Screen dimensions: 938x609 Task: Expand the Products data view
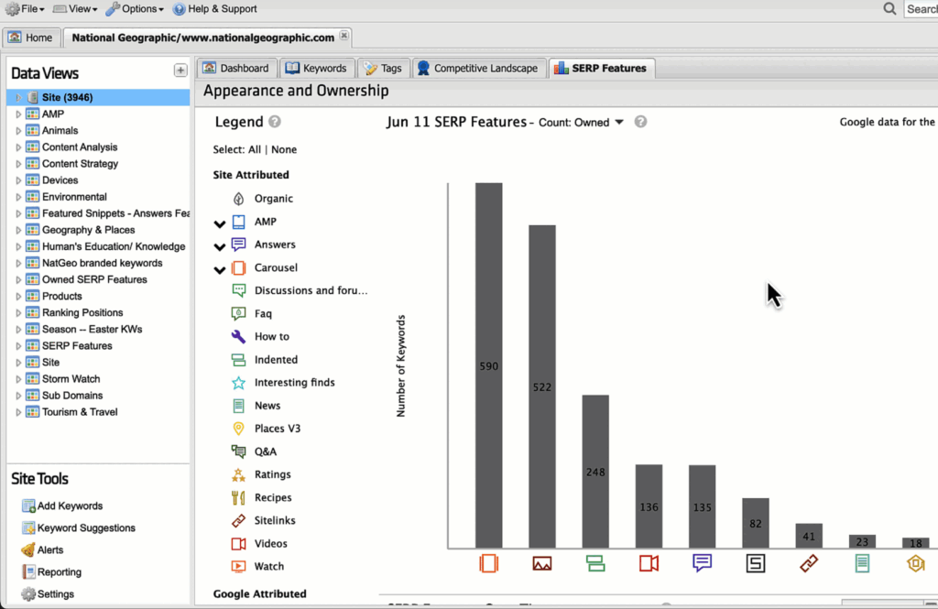[x=18, y=296]
